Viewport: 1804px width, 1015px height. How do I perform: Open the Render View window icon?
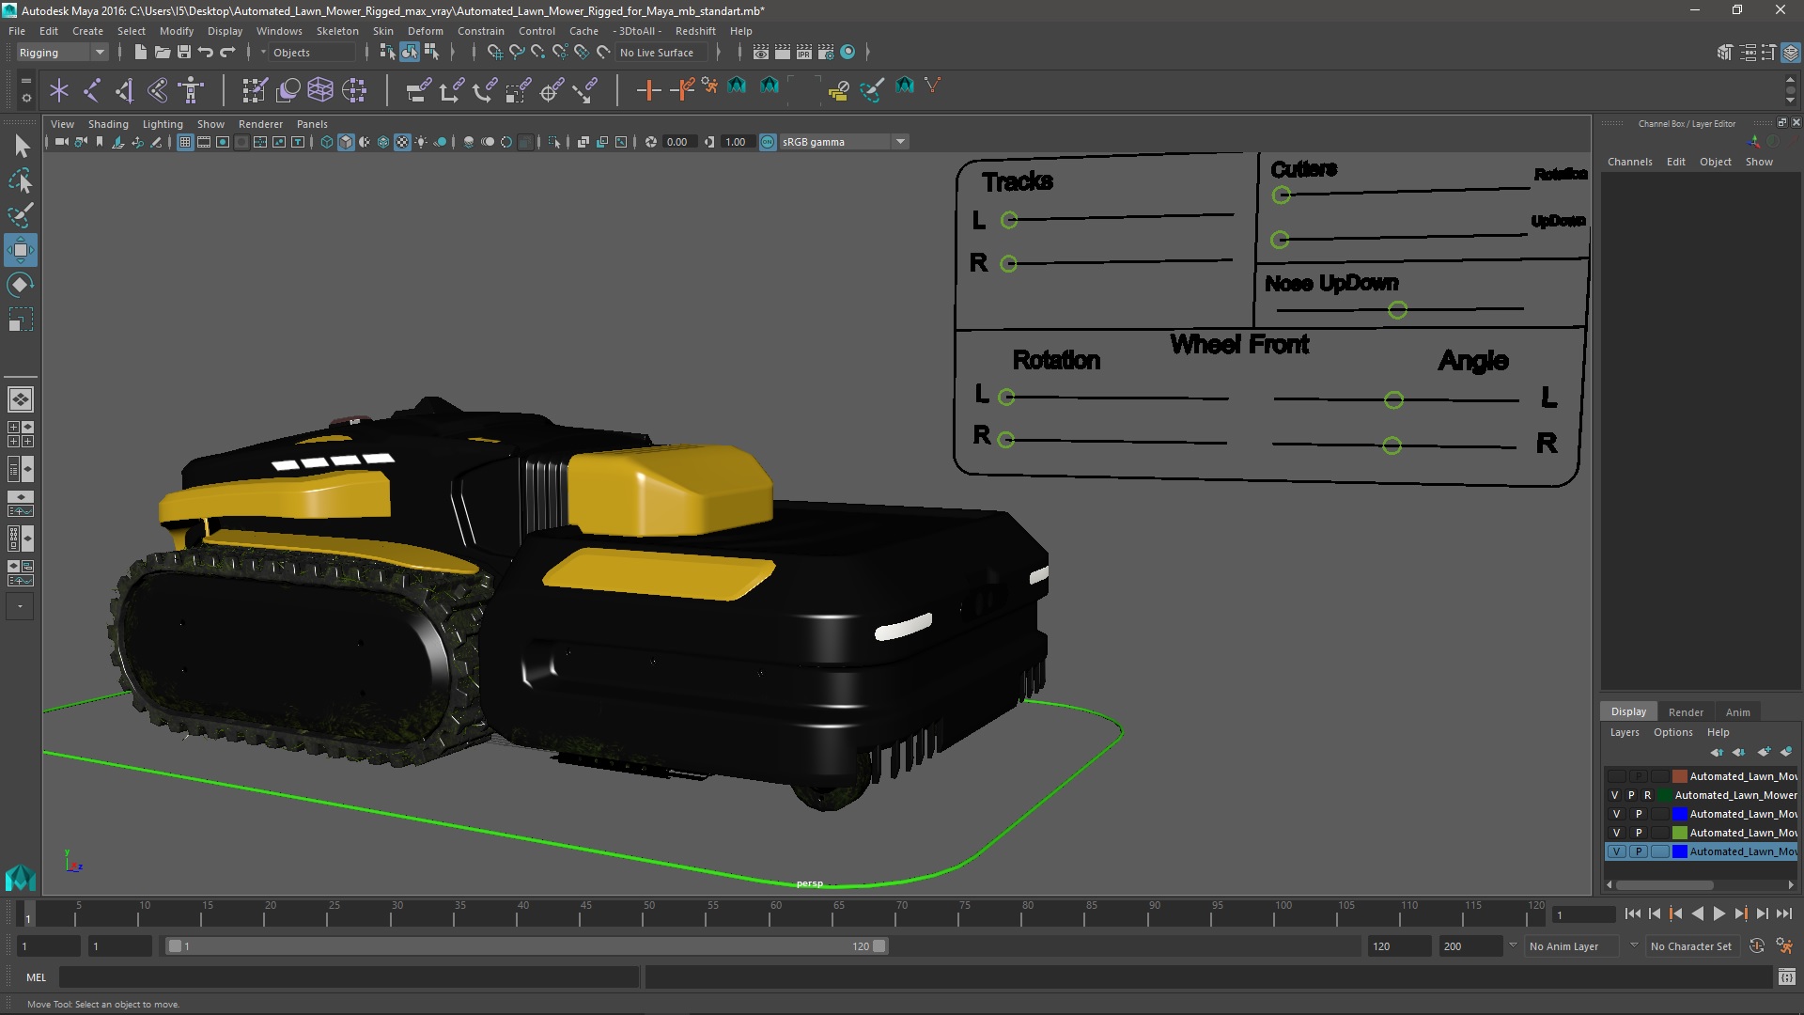point(761,53)
